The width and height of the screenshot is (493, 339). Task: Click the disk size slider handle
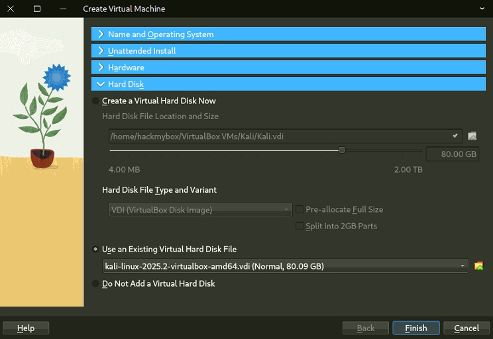(x=342, y=150)
